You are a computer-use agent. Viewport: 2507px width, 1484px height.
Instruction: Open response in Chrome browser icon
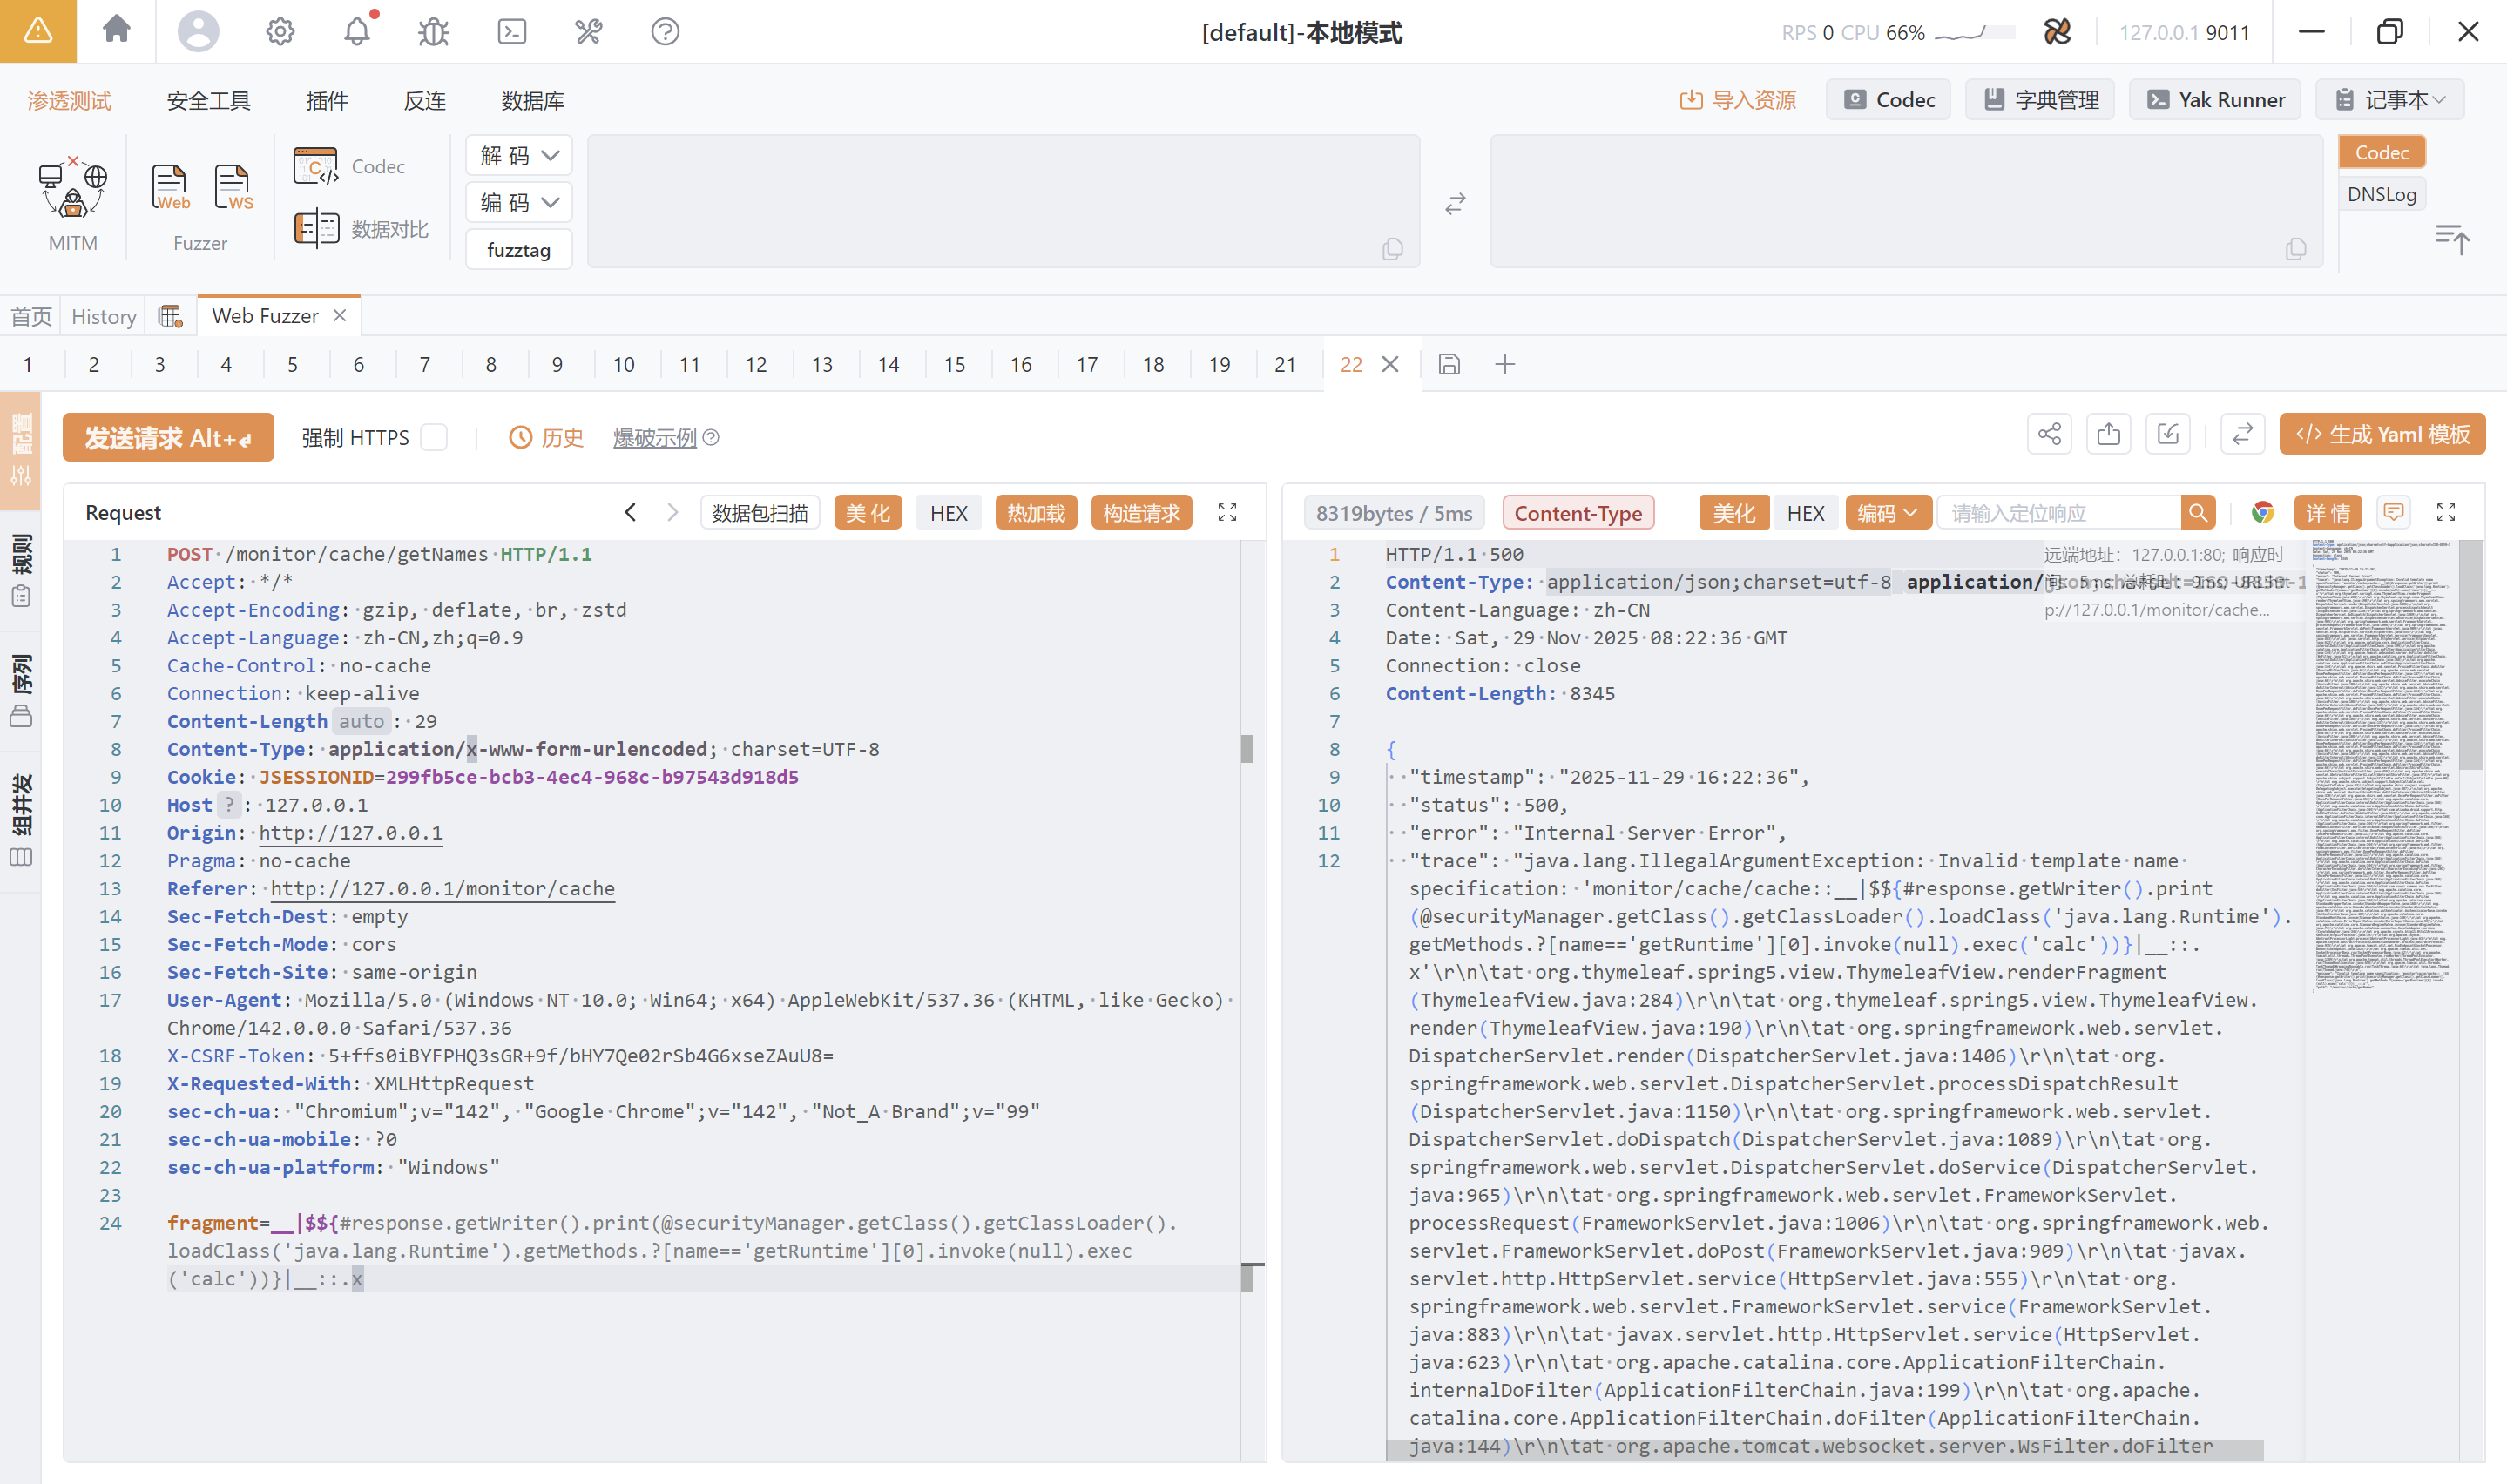pos(2261,513)
